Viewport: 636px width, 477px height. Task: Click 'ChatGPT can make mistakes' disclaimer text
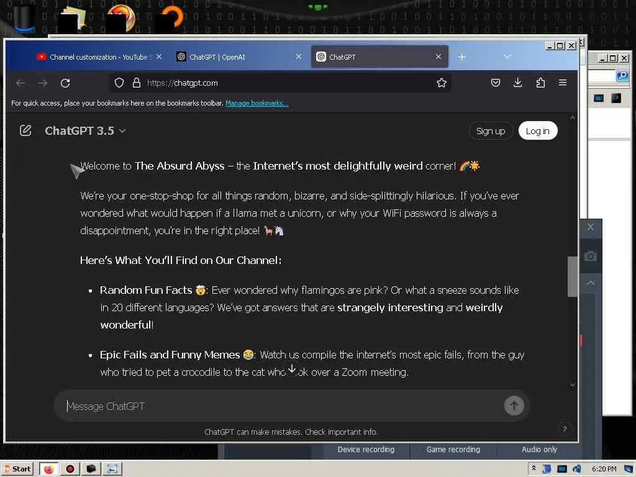291,432
